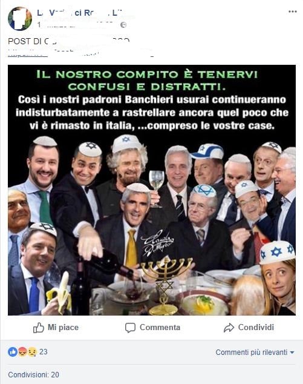Open the three-dot post options menu
303x384 pixels.
pyautogui.click(x=293, y=12)
